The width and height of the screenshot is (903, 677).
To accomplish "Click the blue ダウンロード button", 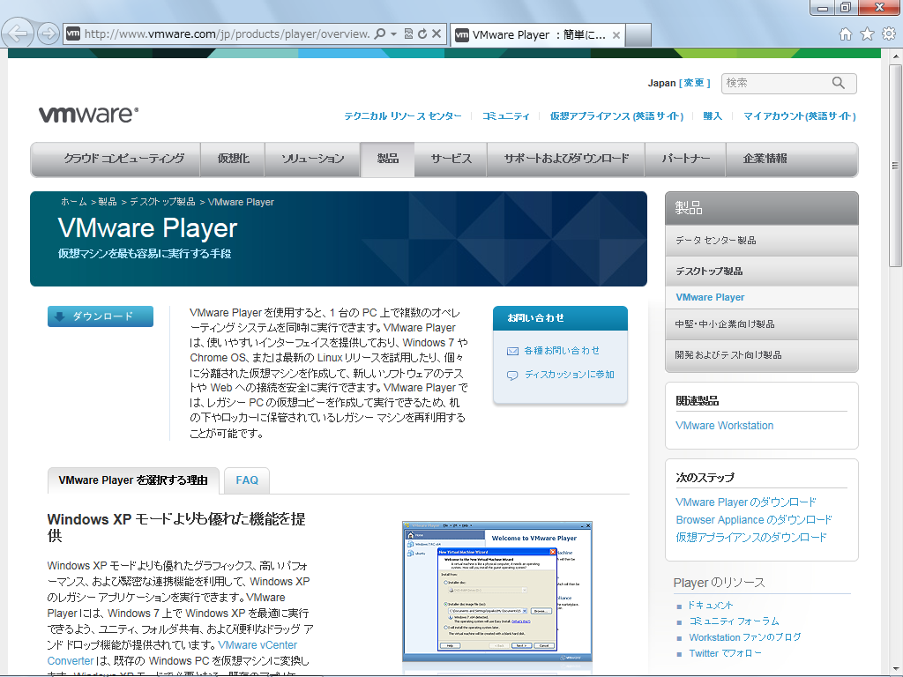I will point(101,316).
